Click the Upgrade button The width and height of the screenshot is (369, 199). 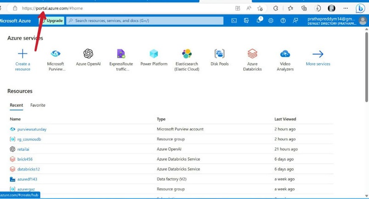tap(52, 21)
